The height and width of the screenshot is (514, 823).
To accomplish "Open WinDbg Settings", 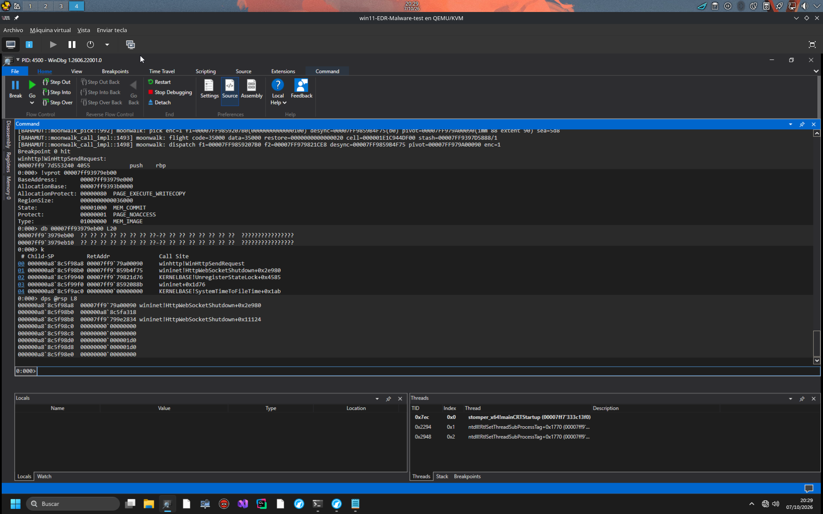I will click(x=209, y=89).
